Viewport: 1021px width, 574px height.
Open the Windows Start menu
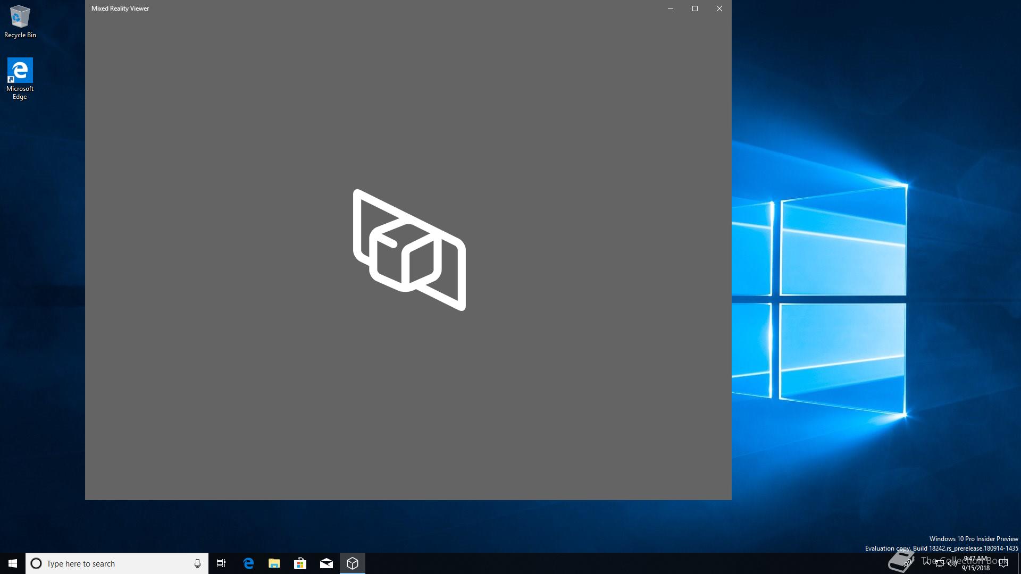[13, 563]
